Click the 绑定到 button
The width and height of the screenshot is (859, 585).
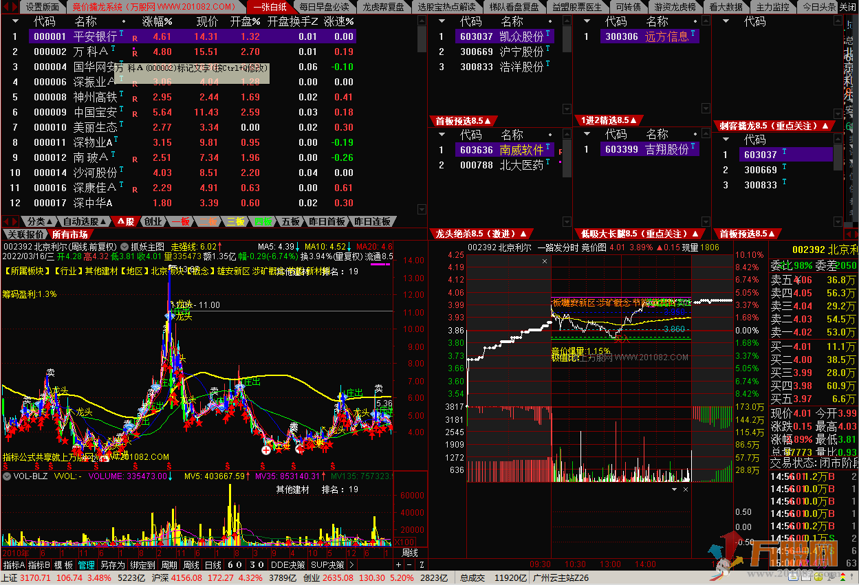[x=142, y=564]
